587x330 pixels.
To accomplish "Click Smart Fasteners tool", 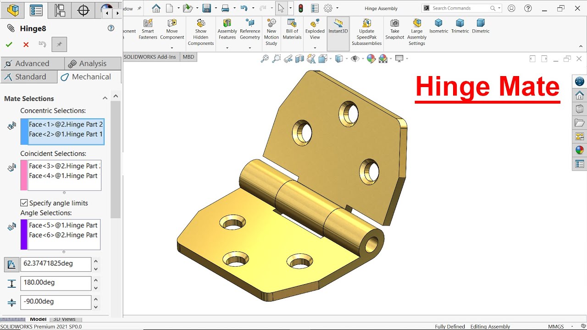I will 148,29.
